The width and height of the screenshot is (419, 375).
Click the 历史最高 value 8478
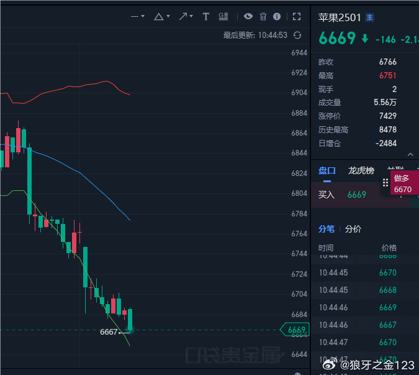388,129
